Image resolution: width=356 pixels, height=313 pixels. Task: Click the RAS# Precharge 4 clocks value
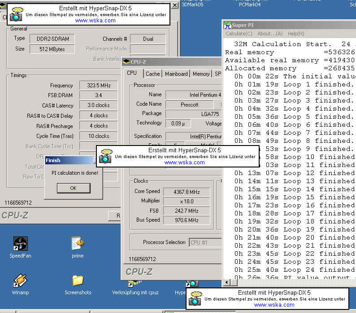pyautogui.click(x=99, y=126)
